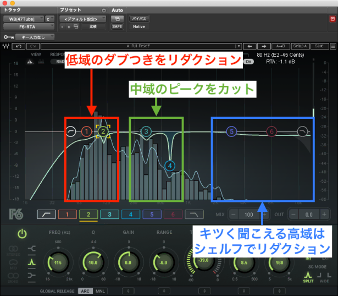Toggle the band power button
The image size is (338, 296).
point(22,234)
